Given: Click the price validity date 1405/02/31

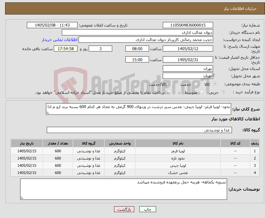Looking at the screenshot, I should coord(188,60).
